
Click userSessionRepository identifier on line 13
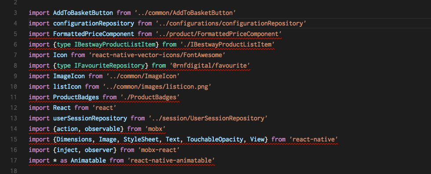(90, 118)
